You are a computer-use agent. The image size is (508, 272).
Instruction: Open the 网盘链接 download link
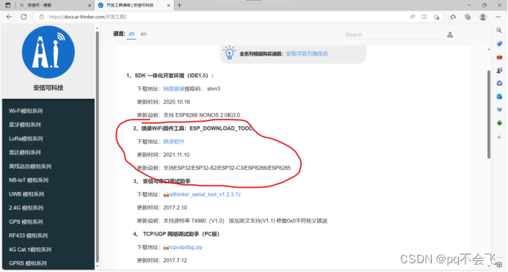pyautogui.click(x=174, y=89)
